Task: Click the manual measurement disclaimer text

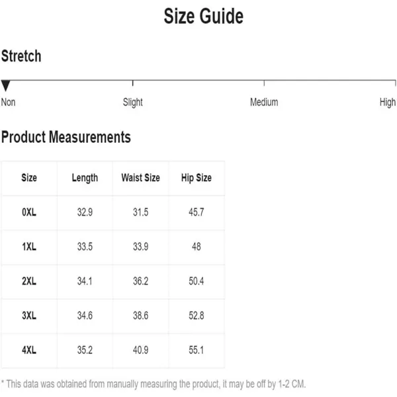Action: point(154,384)
